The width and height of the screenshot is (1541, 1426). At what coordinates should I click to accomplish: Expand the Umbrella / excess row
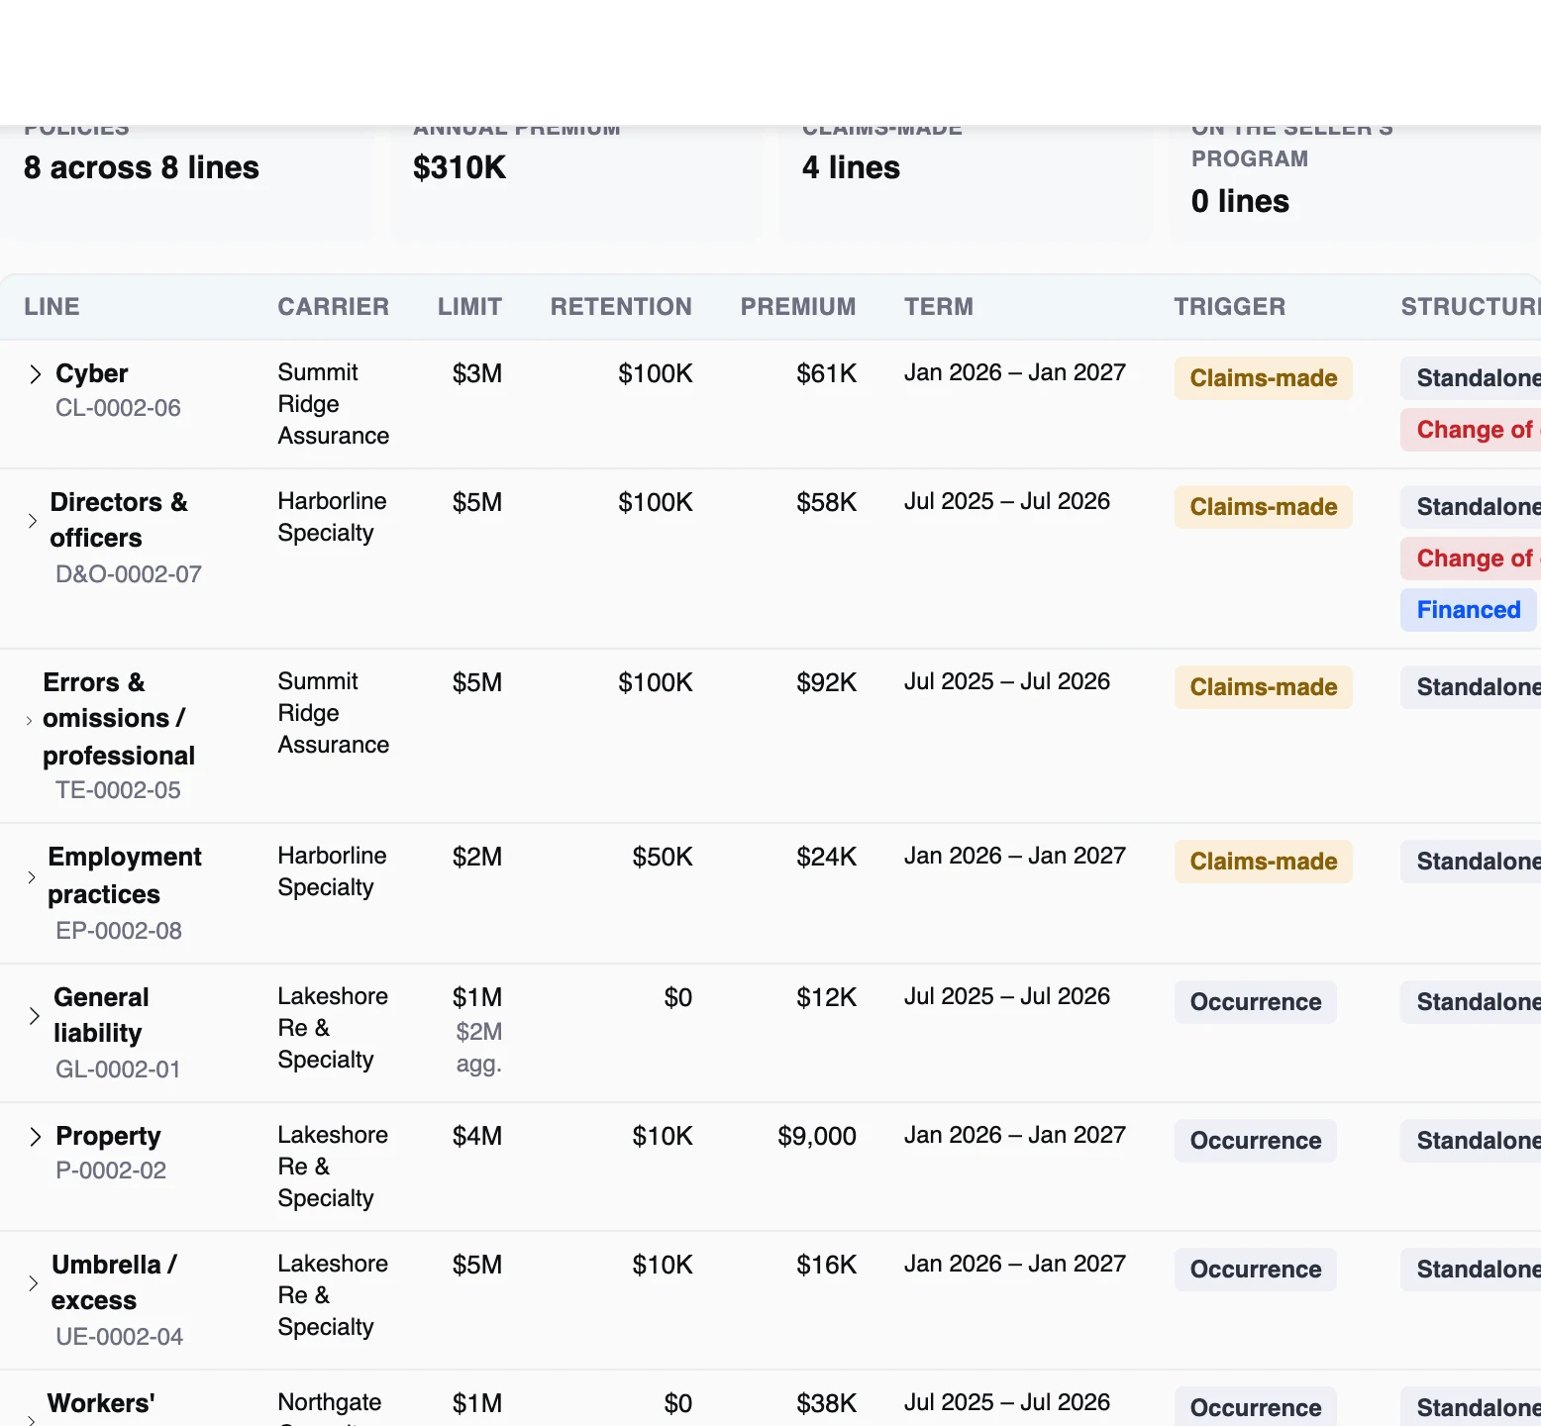coord(33,1283)
